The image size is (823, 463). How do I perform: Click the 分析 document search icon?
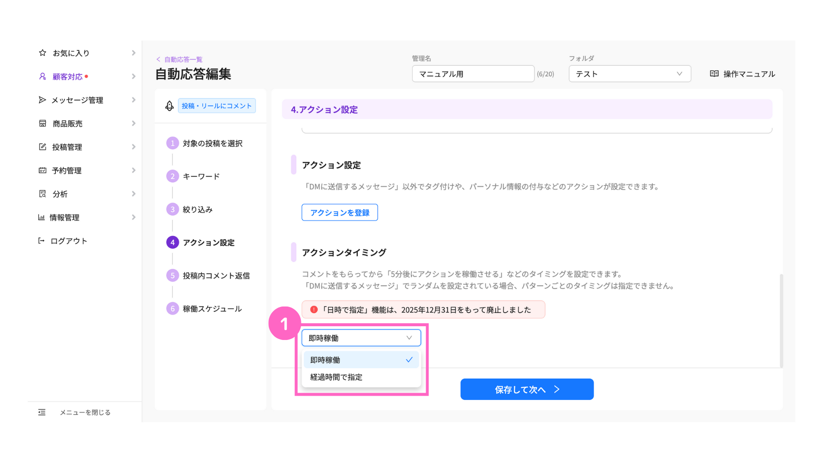coord(42,194)
